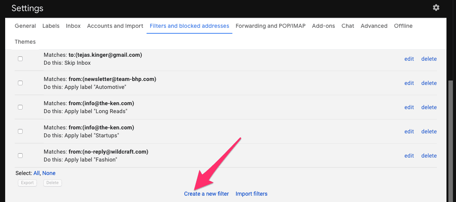Switch to the General tab
The image size is (456, 202).
(25, 26)
